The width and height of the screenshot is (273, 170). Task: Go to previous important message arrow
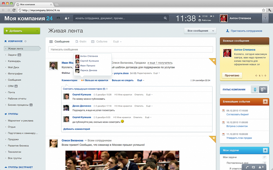(256, 75)
